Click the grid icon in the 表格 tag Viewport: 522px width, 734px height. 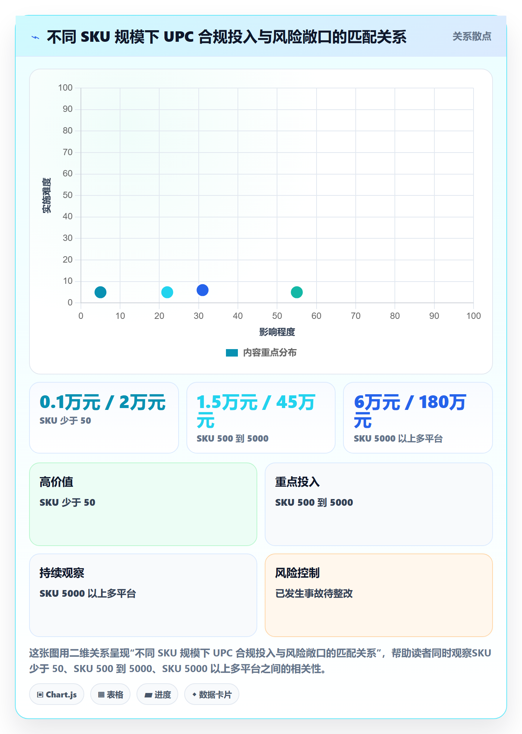click(101, 694)
